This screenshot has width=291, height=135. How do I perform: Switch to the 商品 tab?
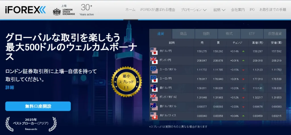point(183,34)
